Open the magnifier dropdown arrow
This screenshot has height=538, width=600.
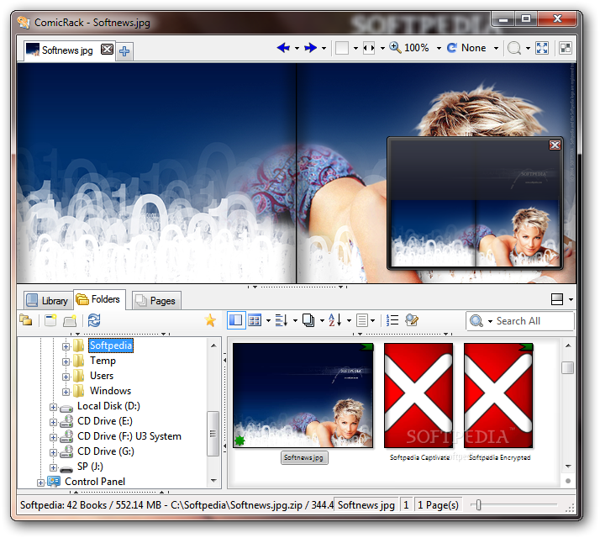[x=528, y=48]
